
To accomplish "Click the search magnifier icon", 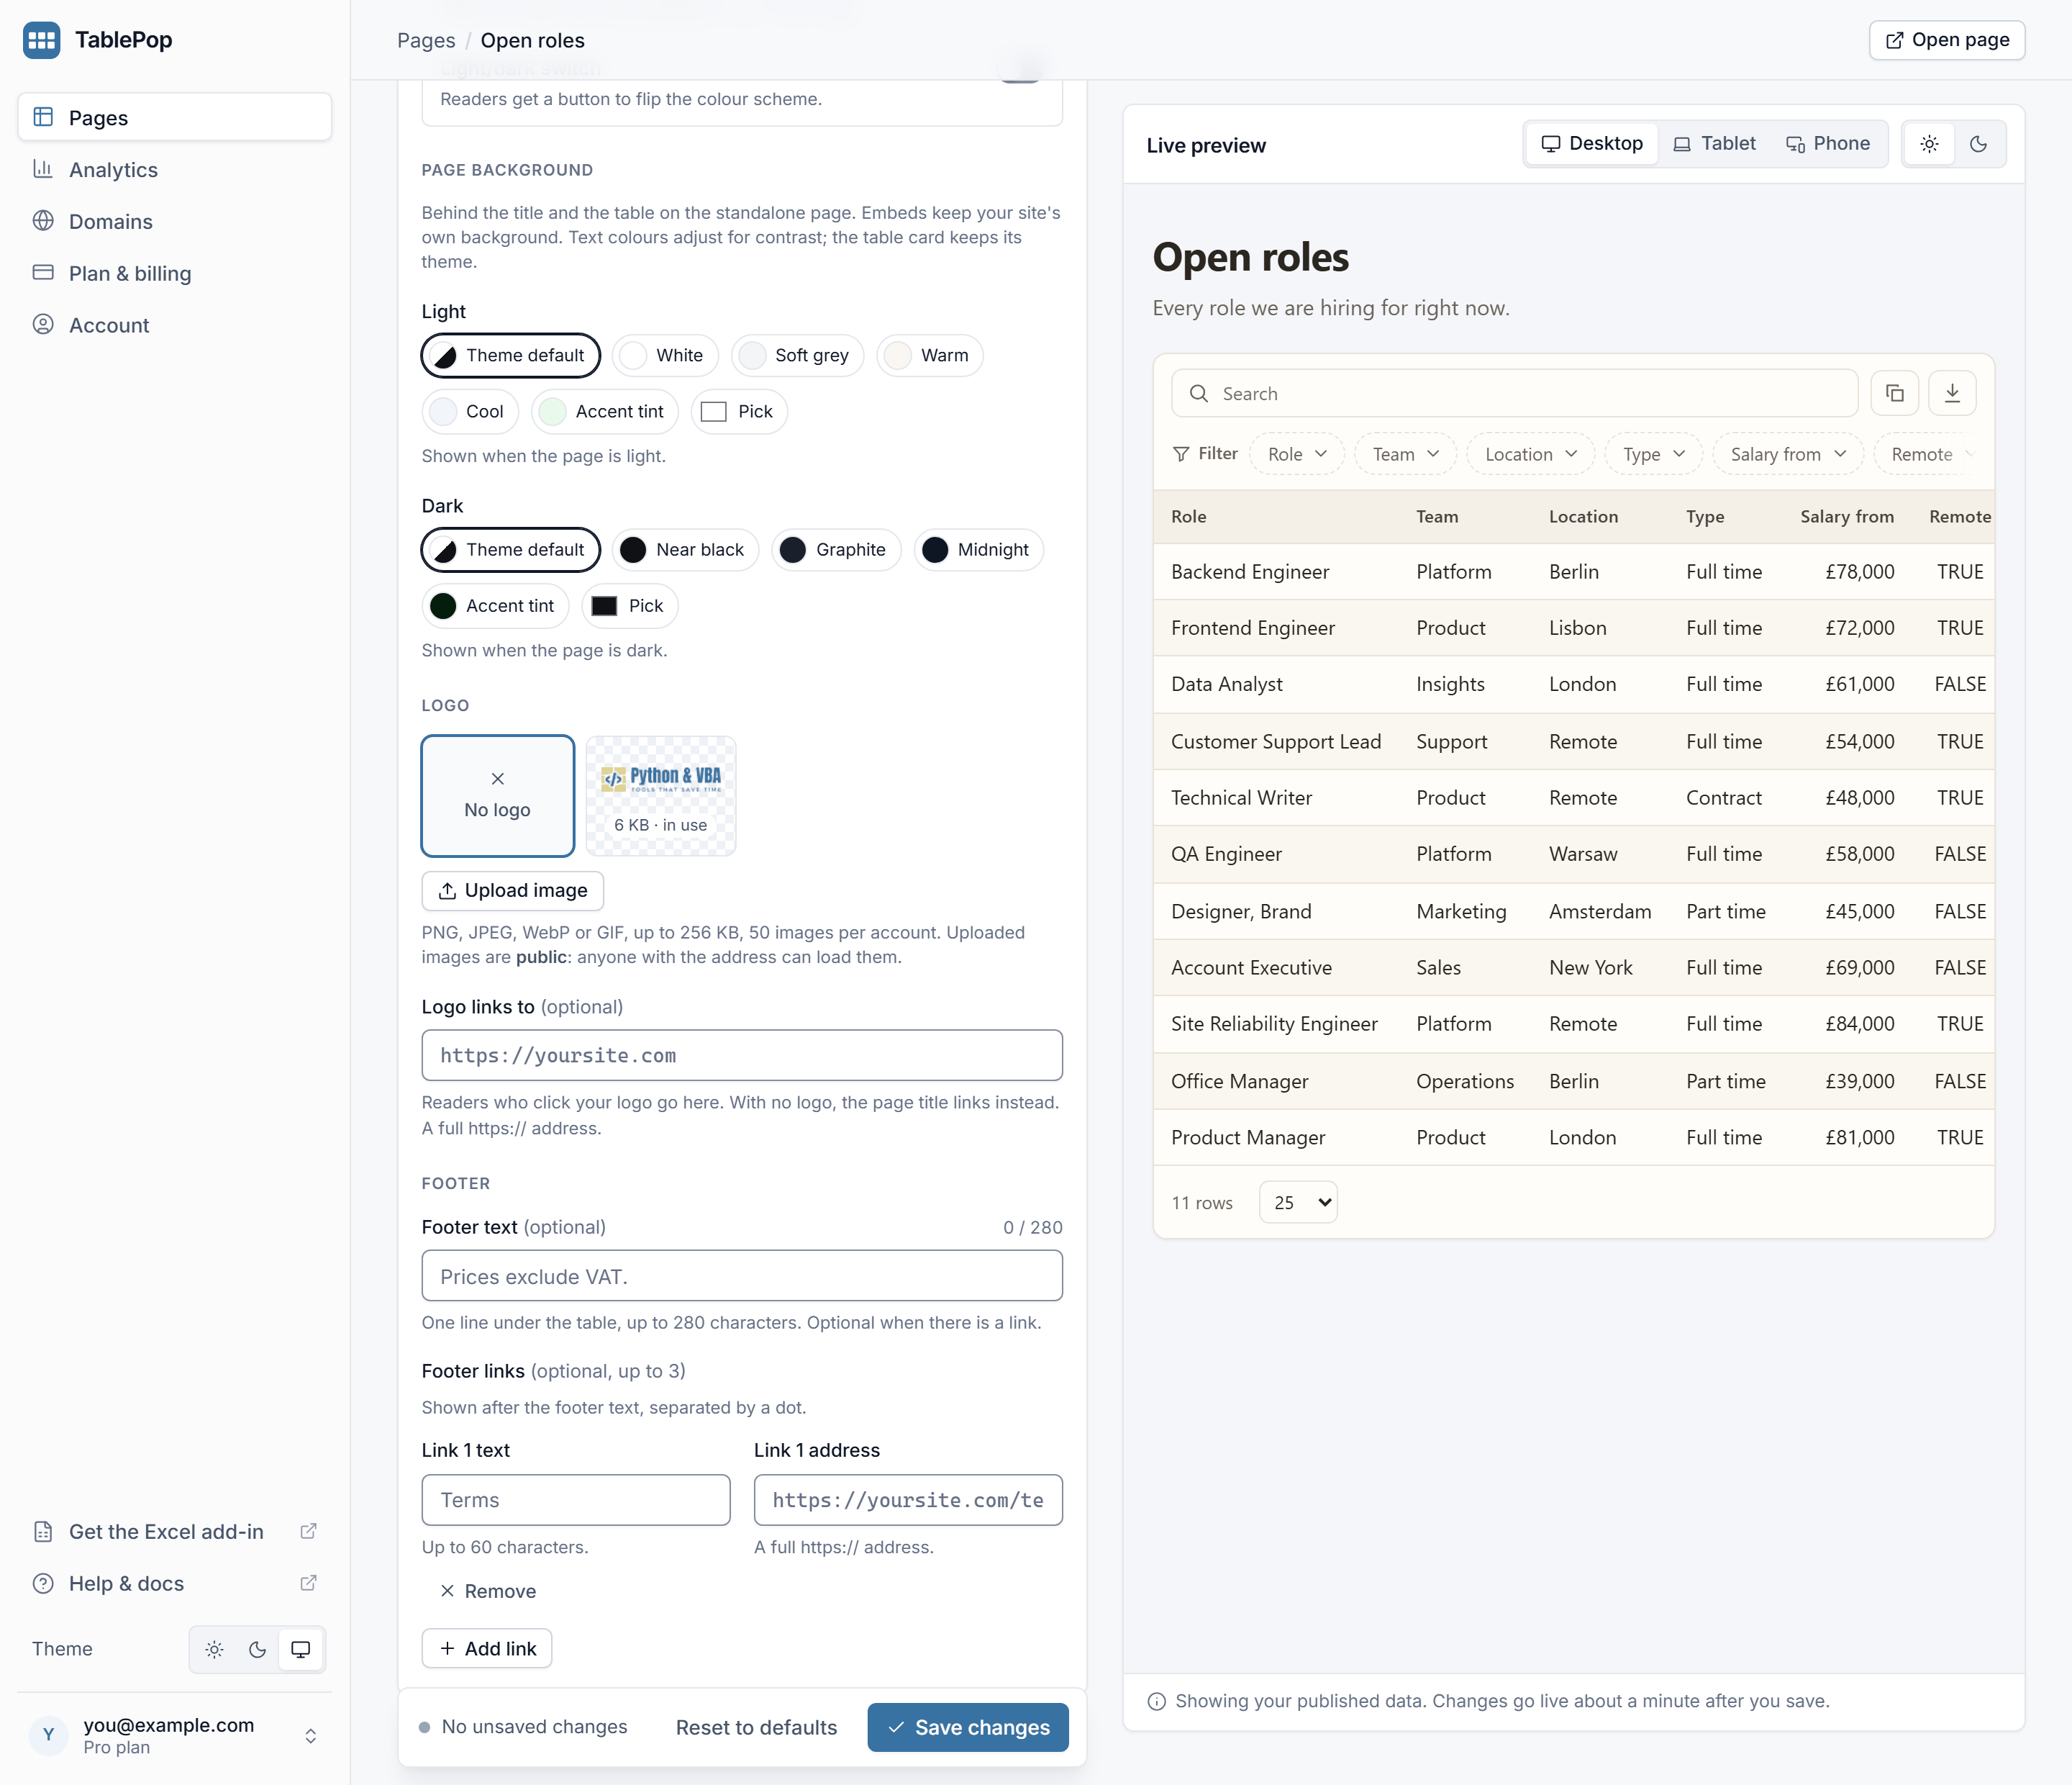I will click(1199, 393).
